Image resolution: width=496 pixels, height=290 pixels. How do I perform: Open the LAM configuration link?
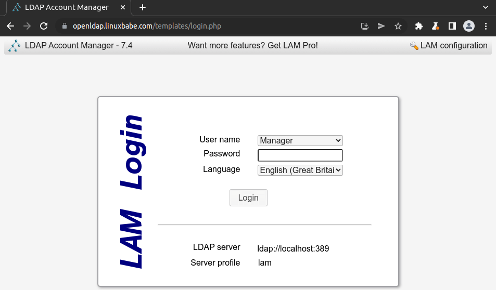(x=449, y=46)
